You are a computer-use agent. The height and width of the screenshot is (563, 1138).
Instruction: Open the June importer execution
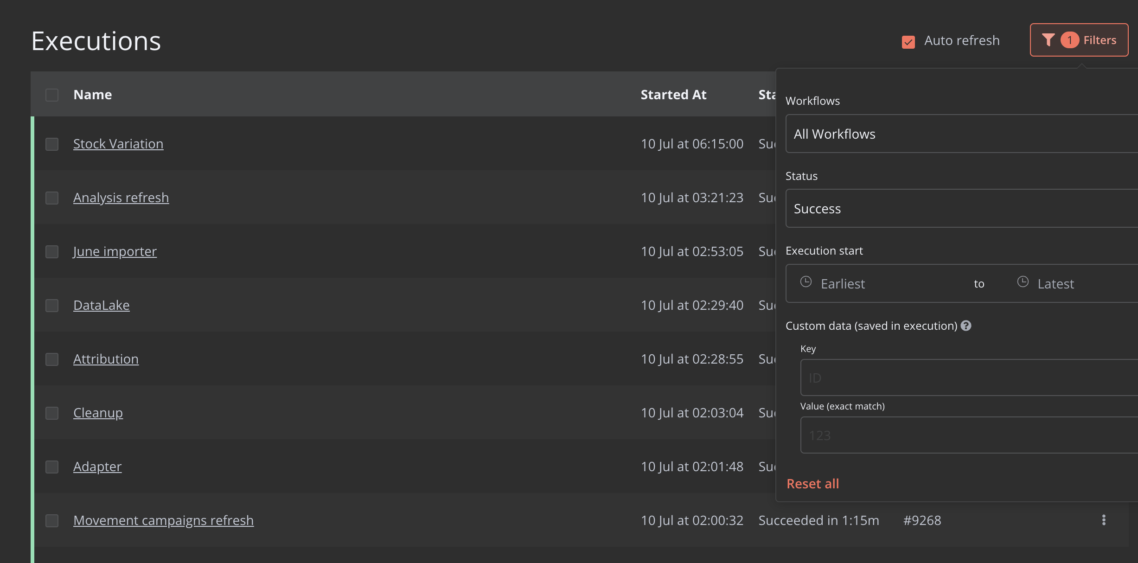coord(115,251)
